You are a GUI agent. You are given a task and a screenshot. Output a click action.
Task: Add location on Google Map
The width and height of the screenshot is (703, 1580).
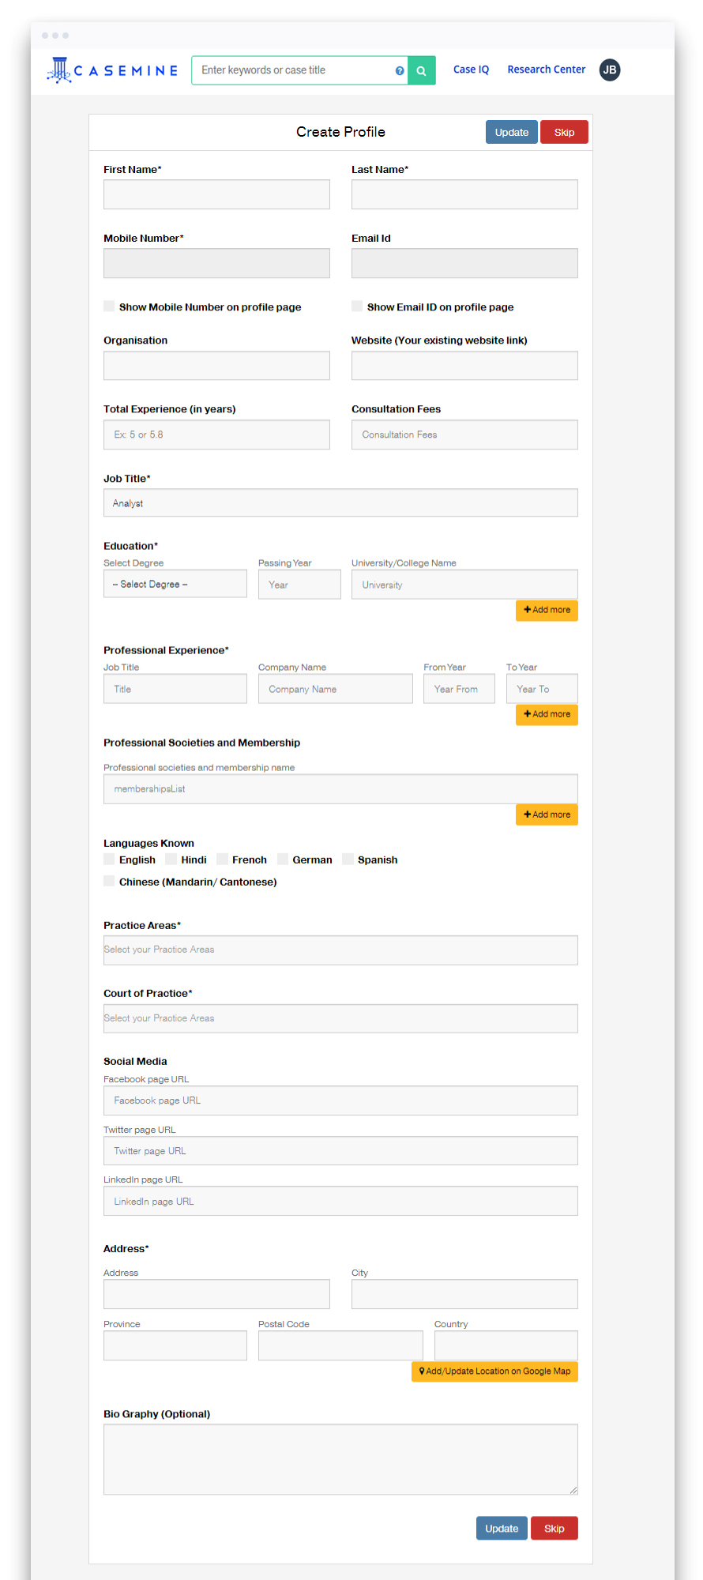494,1371
